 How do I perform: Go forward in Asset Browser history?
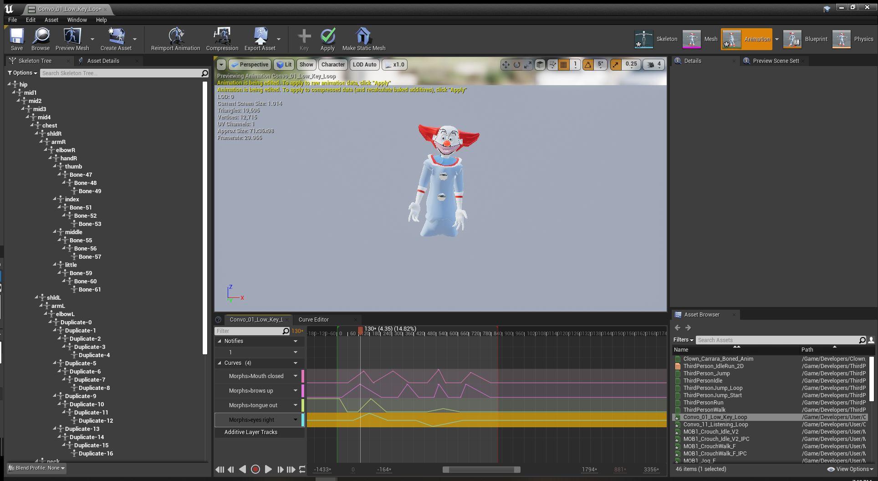pyautogui.click(x=688, y=327)
